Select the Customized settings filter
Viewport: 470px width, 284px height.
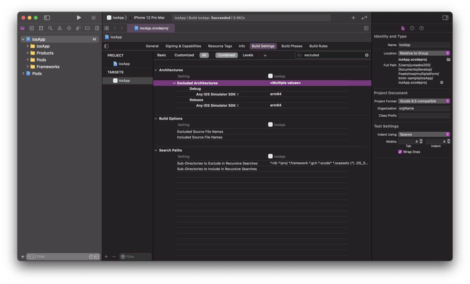coord(184,55)
